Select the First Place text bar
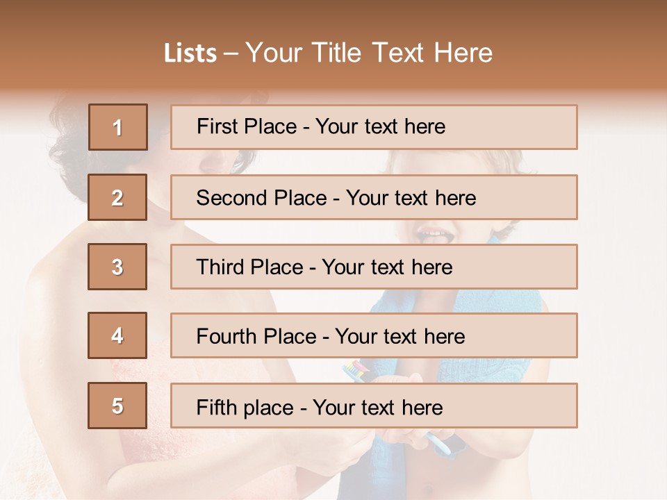667x500 pixels. 374,127
